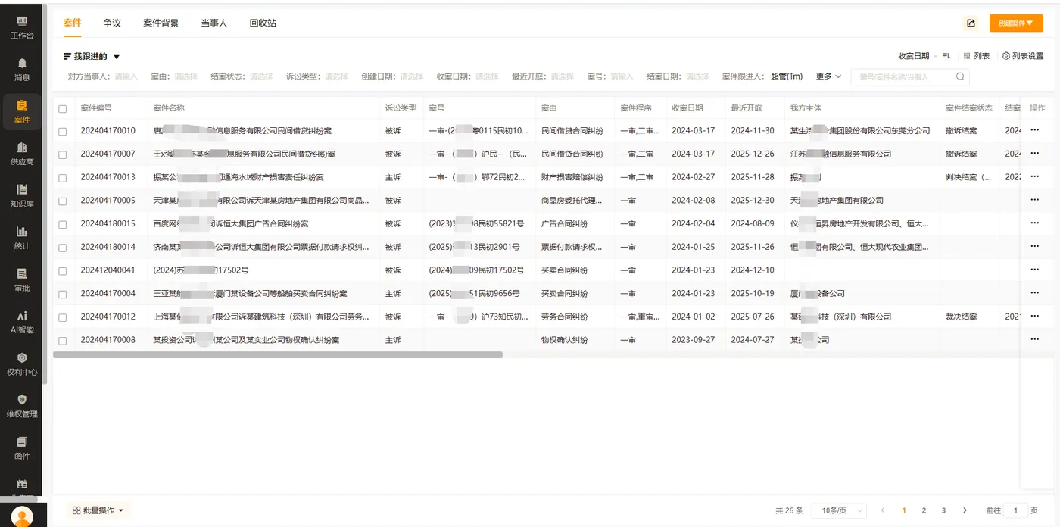
Task: Click the 创建案件 button
Action: pos(1016,23)
